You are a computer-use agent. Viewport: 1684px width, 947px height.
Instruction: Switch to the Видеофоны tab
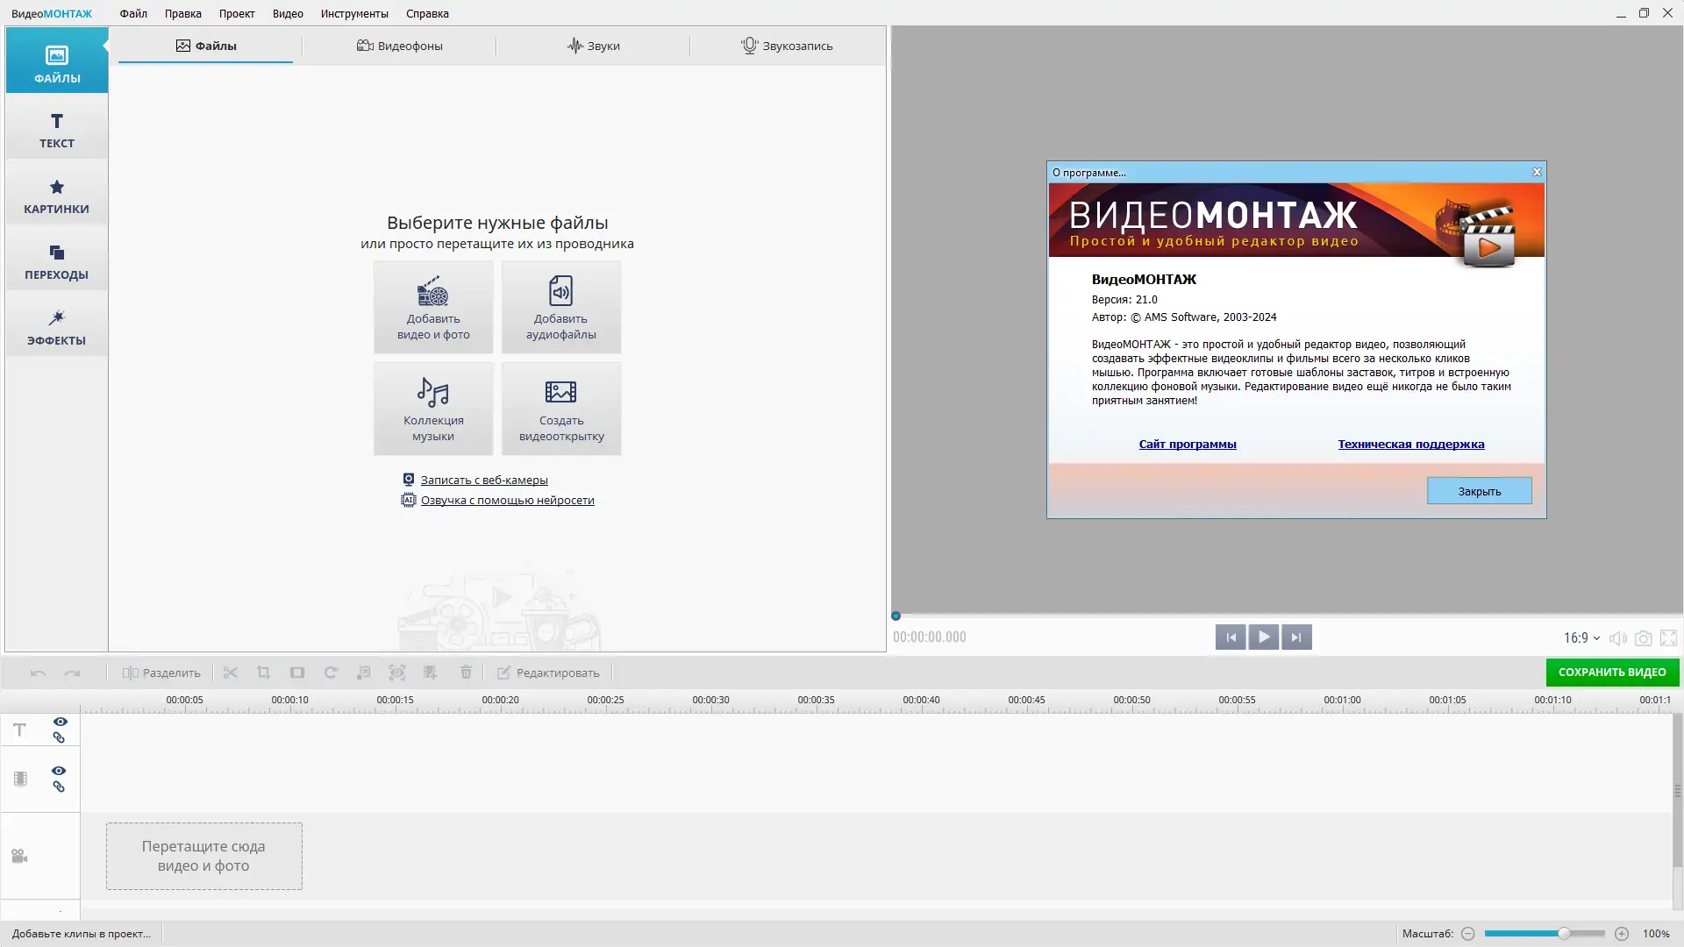(x=399, y=46)
